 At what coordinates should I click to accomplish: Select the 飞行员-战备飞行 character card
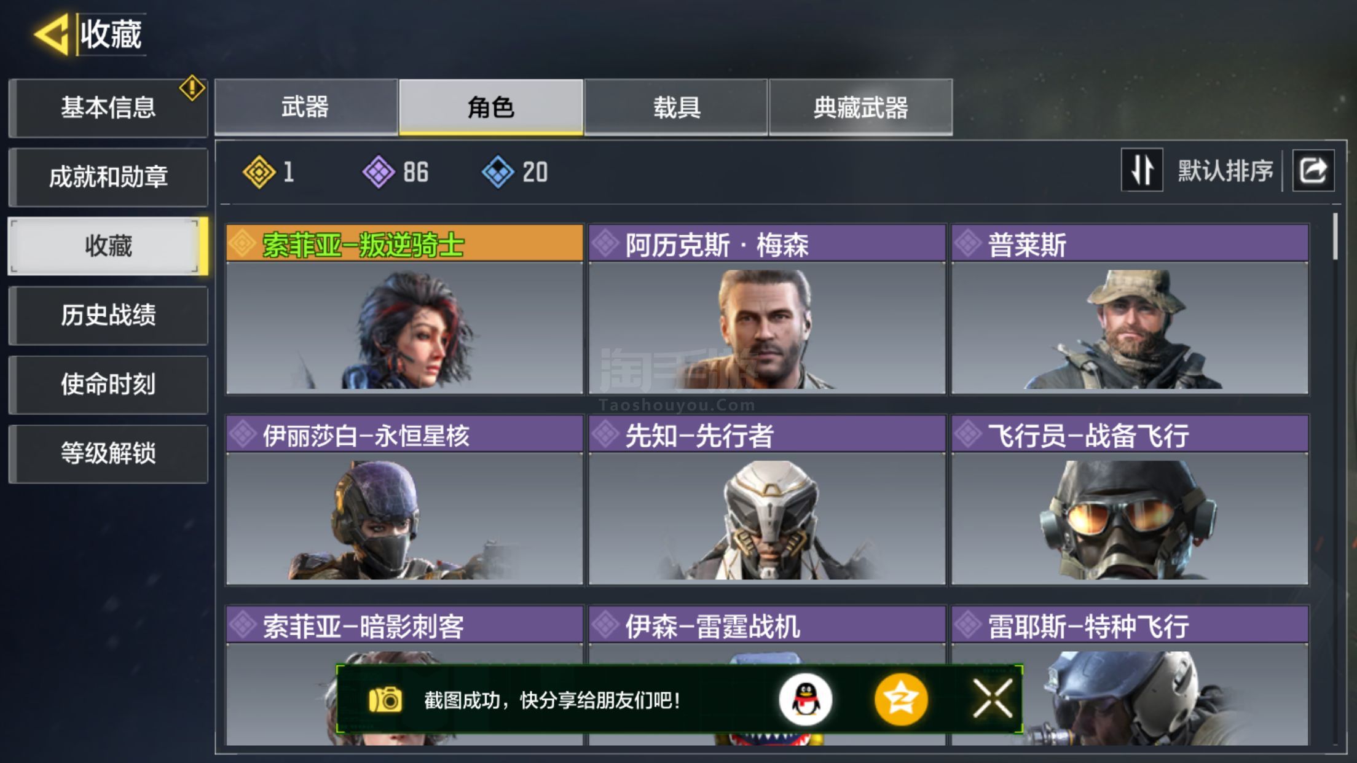point(1130,500)
